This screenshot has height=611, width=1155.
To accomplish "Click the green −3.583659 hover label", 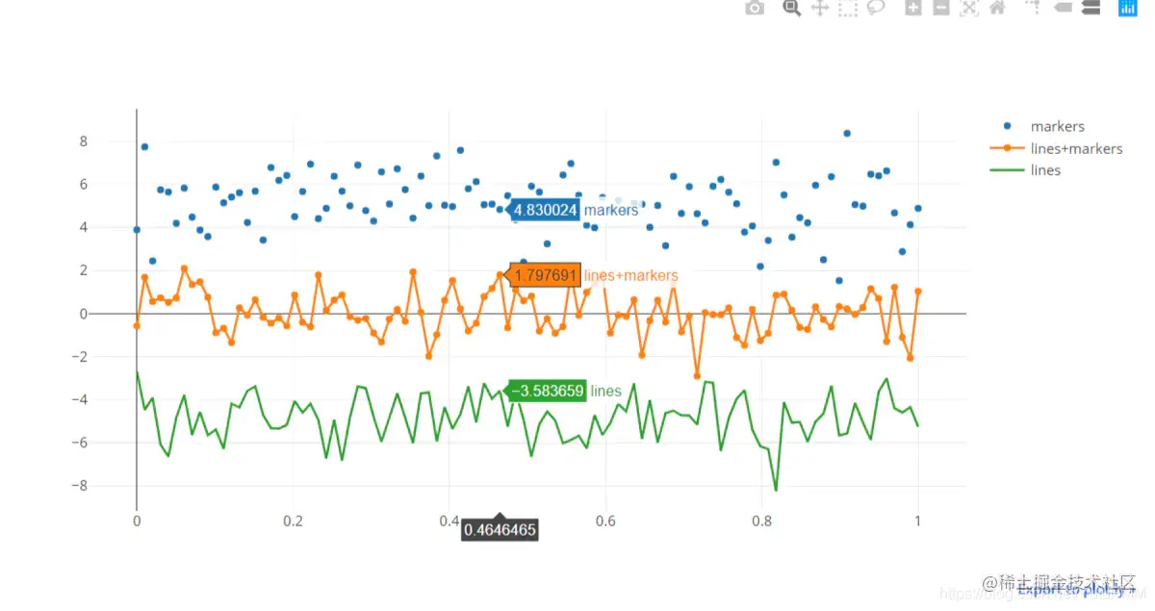I will 546,391.
